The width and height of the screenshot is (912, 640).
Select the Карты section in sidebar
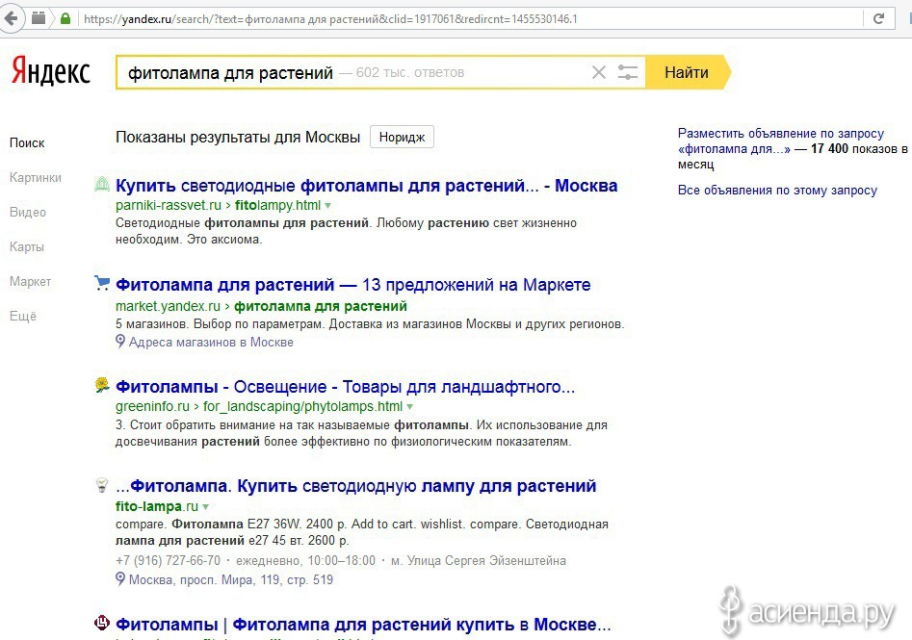[x=27, y=246]
